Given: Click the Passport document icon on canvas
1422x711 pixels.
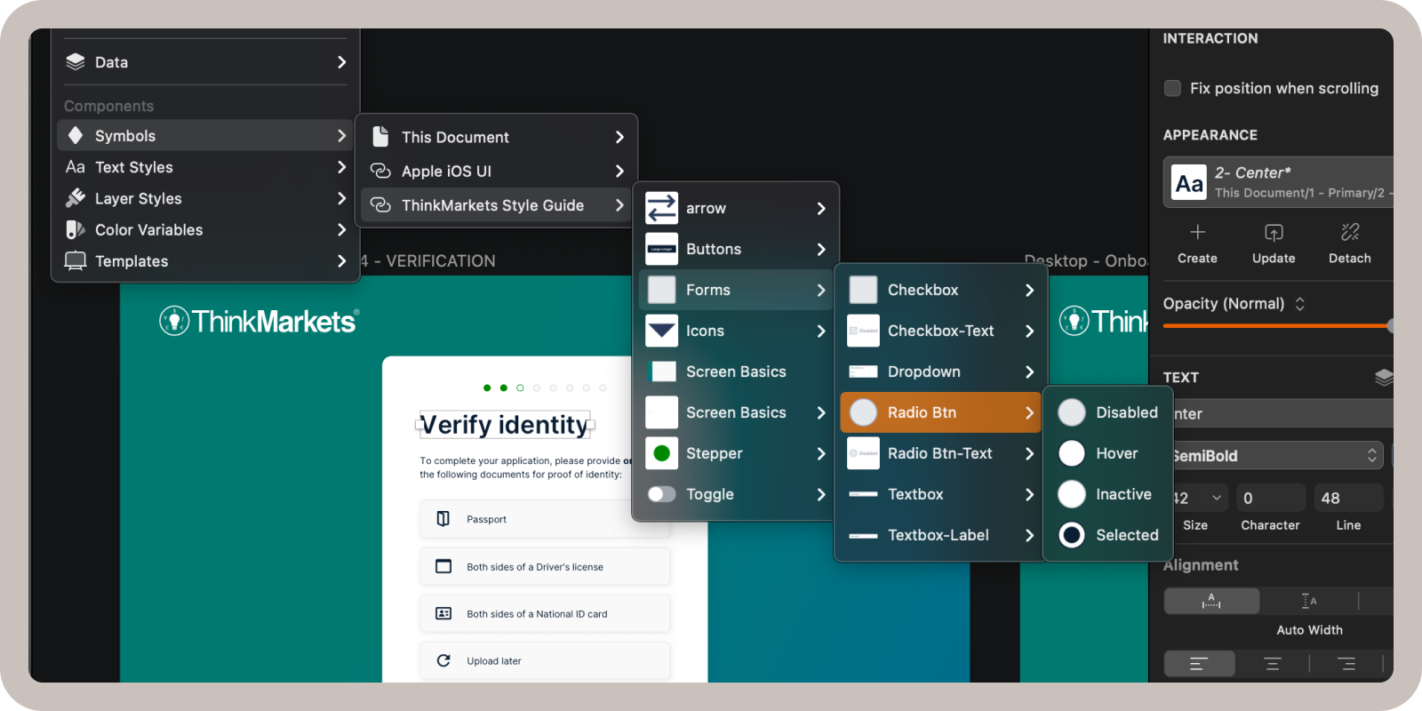Looking at the screenshot, I should [443, 519].
